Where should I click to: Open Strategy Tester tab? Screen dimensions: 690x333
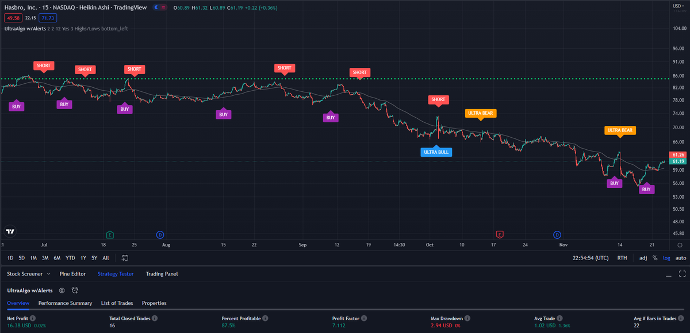116,274
